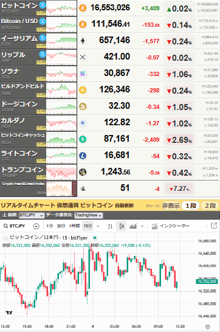Click the orange Bitcoin coin icon in the BTC/JPY row

click(x=83, y=8)
